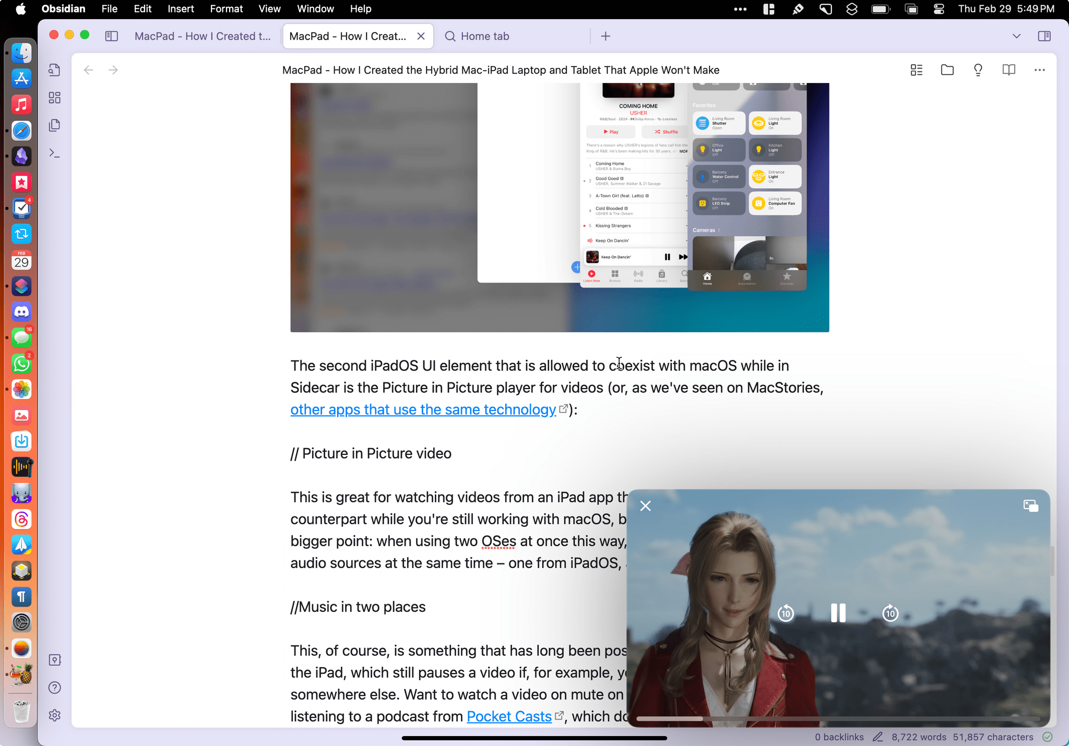This screenshot has height=746, width=1069.
Task: Close the Picture in Picture video
Action: [x=646, y=506]
